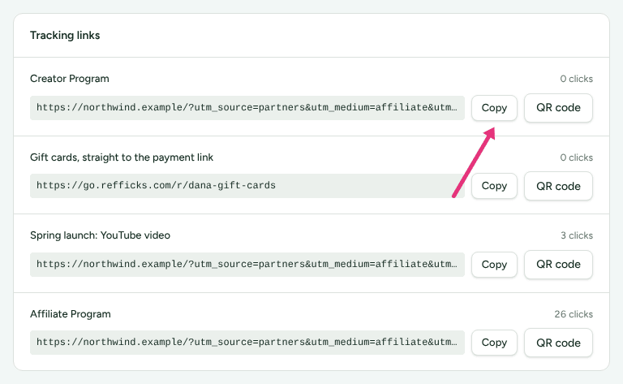Click the "26 clicks" count
Viewport: 623px width, 384px height.
[574, 314]
